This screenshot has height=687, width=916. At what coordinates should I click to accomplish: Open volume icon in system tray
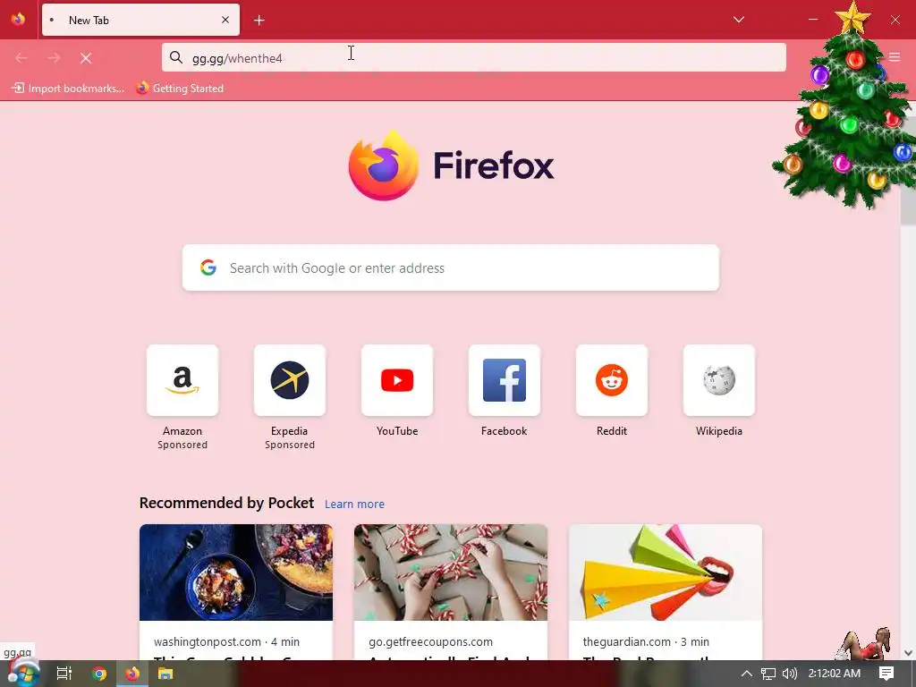tap(789, 674)
